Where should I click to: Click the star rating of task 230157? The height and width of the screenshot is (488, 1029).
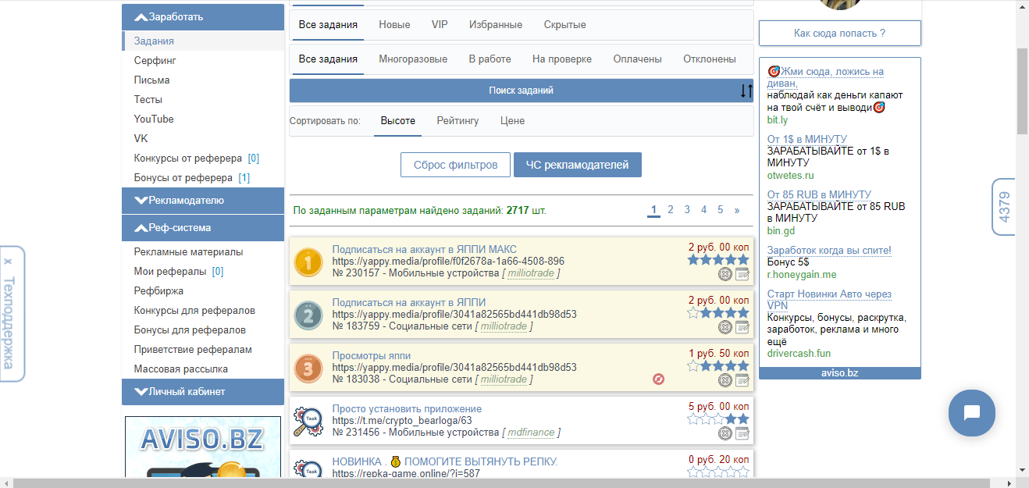[x=718, y=260]
